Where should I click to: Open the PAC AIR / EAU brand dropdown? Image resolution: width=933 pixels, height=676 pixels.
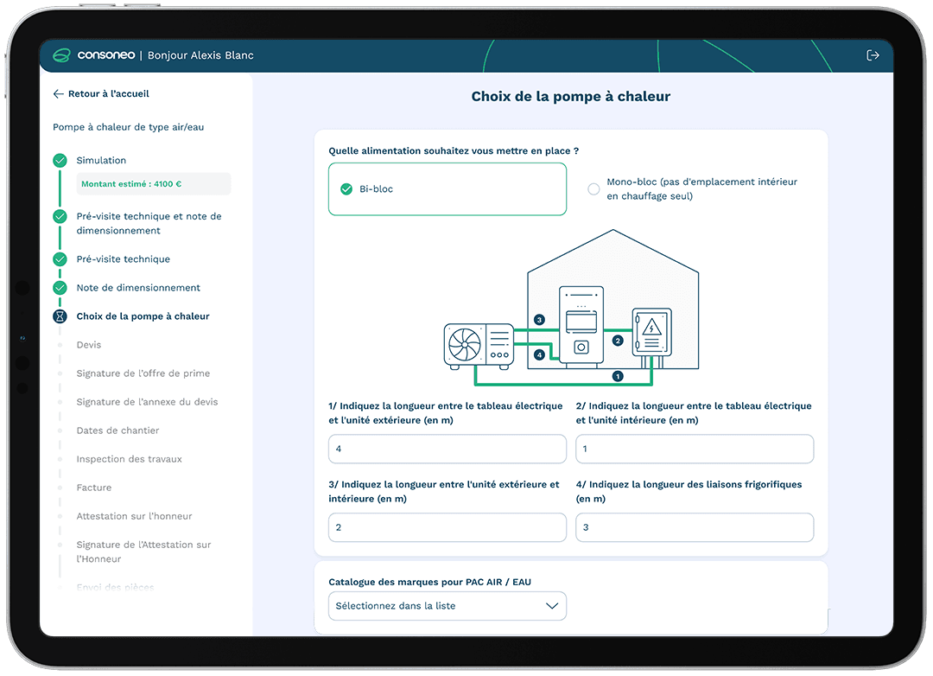tap(447, 606)
